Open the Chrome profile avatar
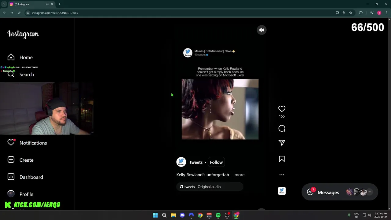Screen dimensions: 391x220 tap(379, 13)
